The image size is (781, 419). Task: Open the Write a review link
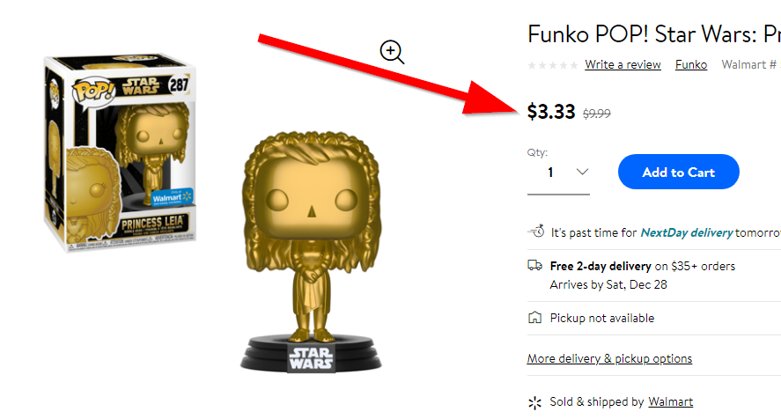point(623,65)
